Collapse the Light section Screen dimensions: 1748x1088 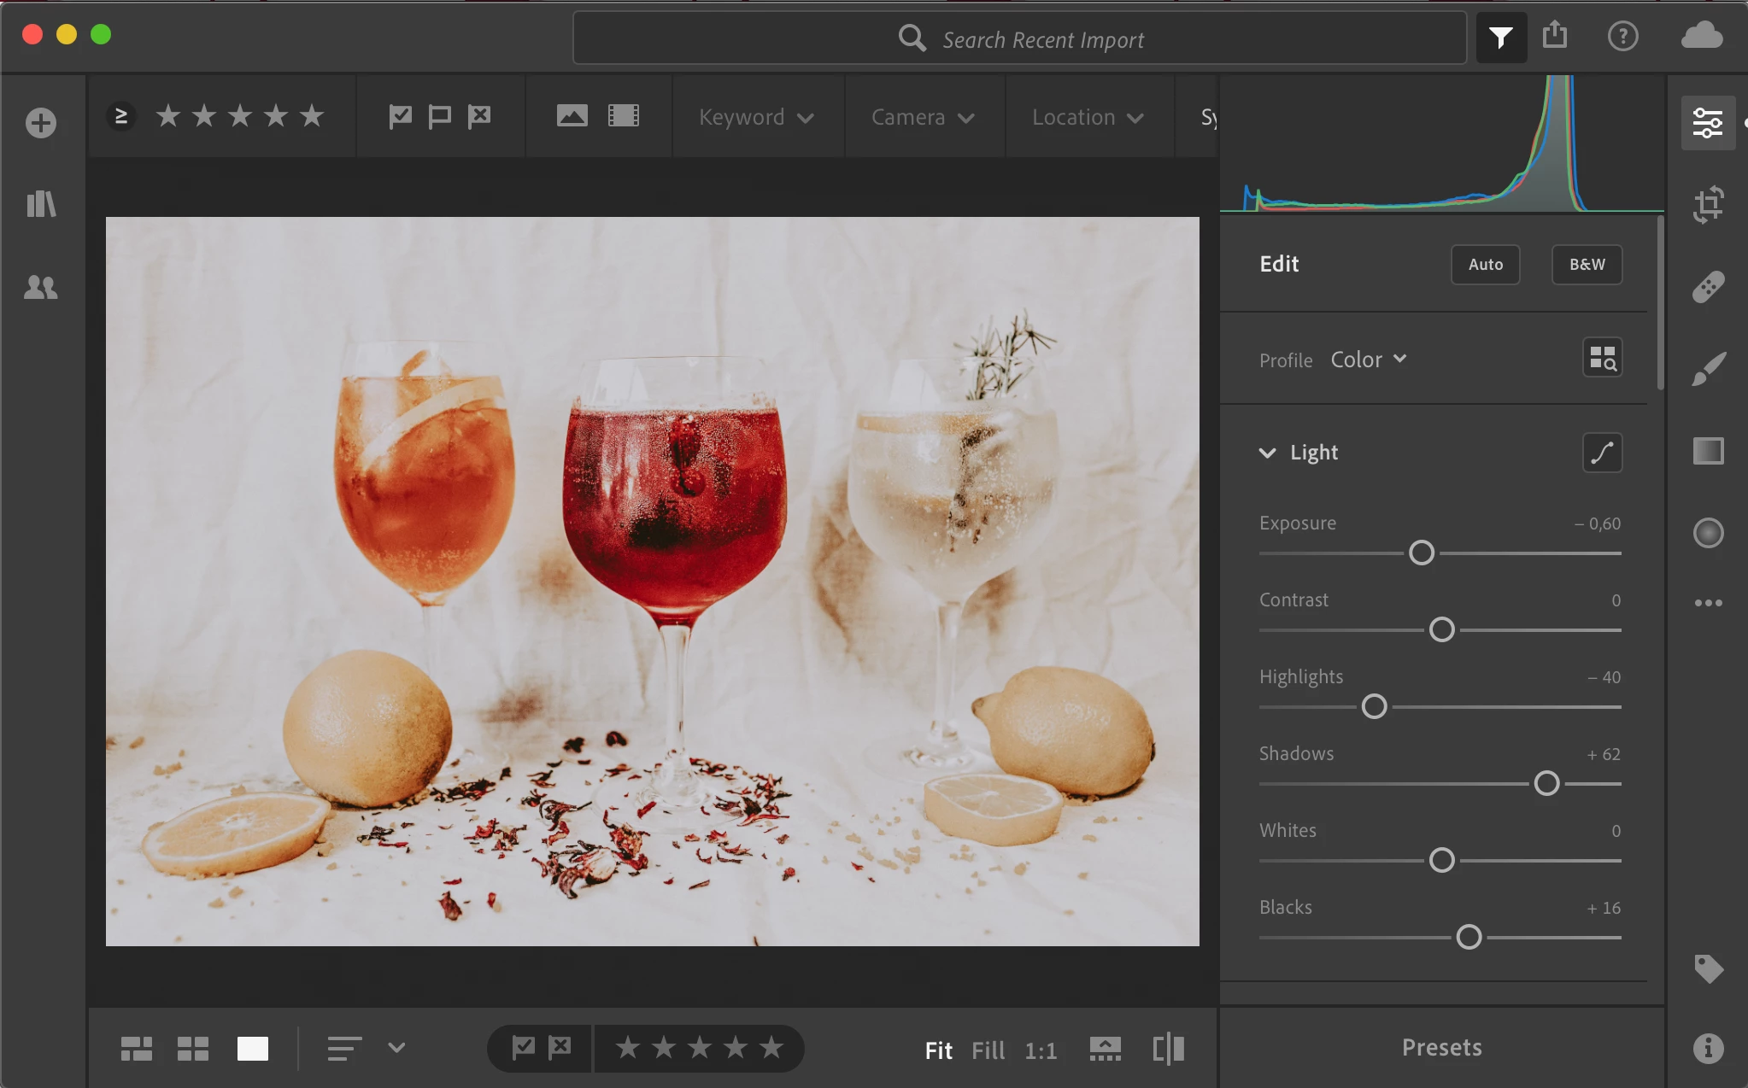tap(1268, 453)
